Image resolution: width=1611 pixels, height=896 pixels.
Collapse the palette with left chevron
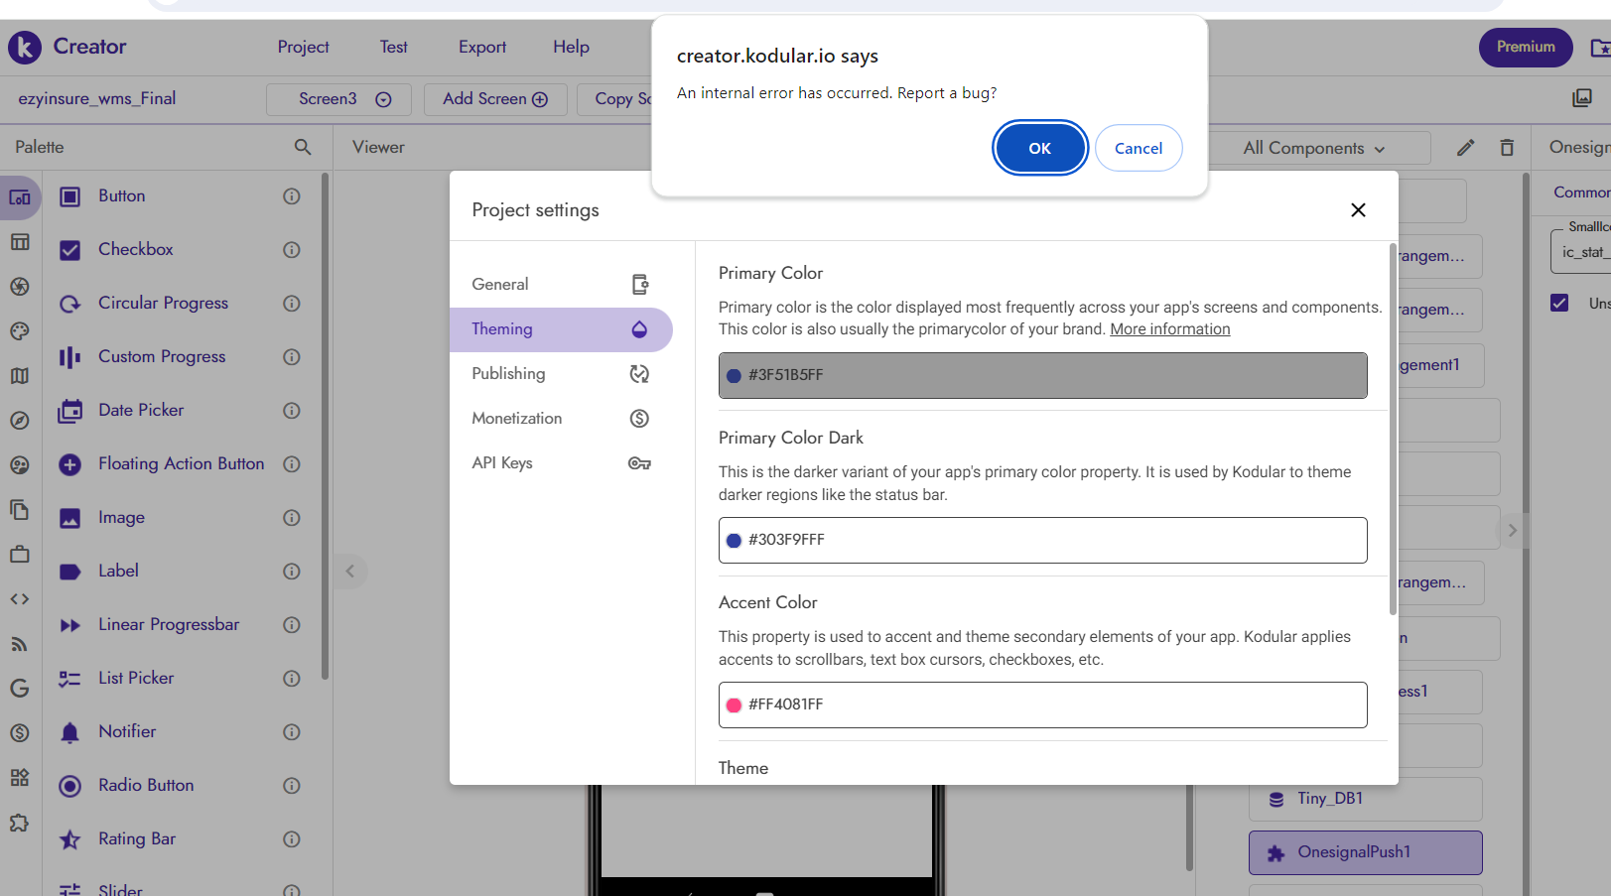[349, 571]
